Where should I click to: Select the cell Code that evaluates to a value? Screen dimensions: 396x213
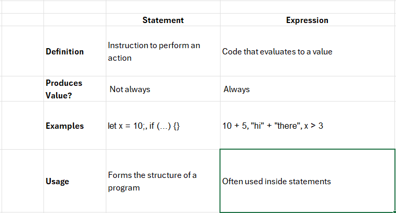pyautogui.click(x=307, y=51)
